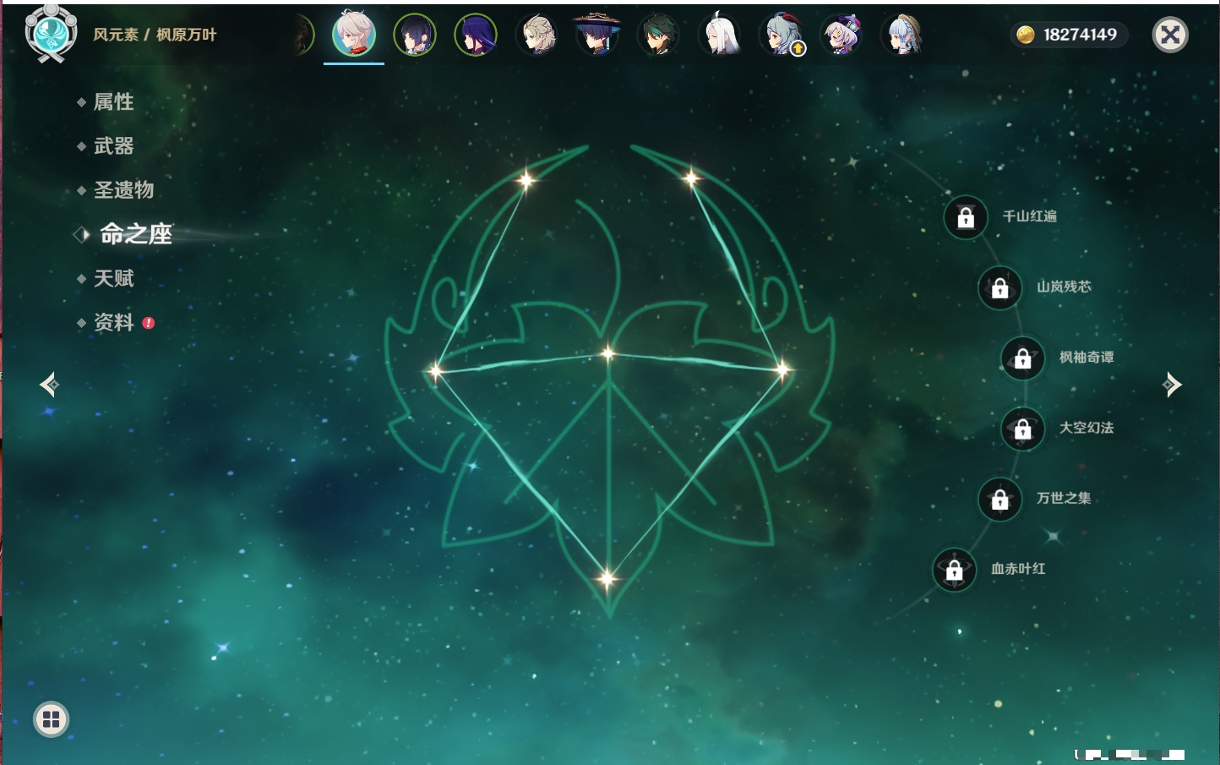The image size is (1220, 765).
Task: Click the 风元素 / 枫原万叶 title text
Action: pyautogui.click(x=155, y=35)
